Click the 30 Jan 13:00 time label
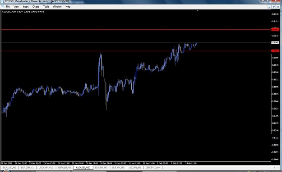Image resolution: width=282 pixels, height=172 pixels. pyautogui.click(x=92, y=163)
